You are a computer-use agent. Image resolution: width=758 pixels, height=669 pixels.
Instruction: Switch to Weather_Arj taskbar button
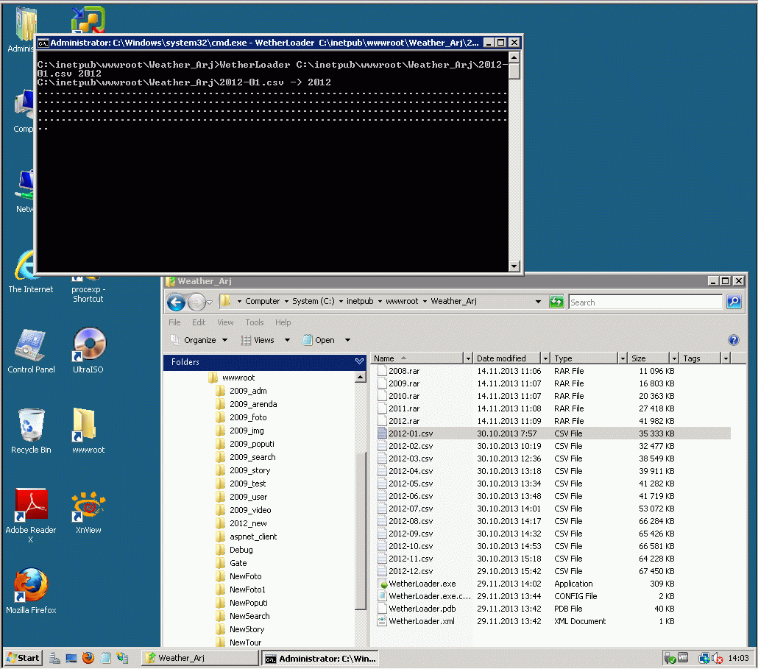199,658
